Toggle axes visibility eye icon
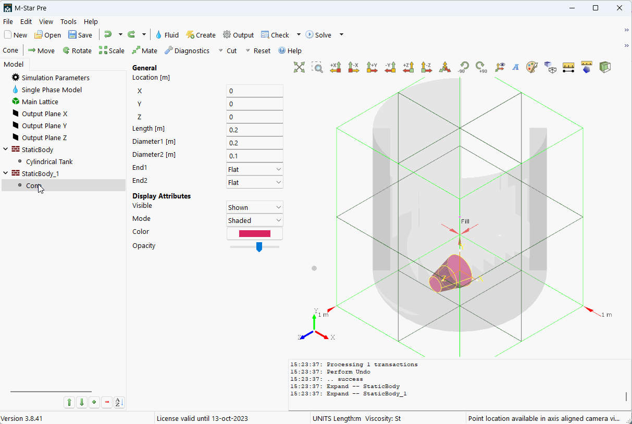 (x=500, y=67)
